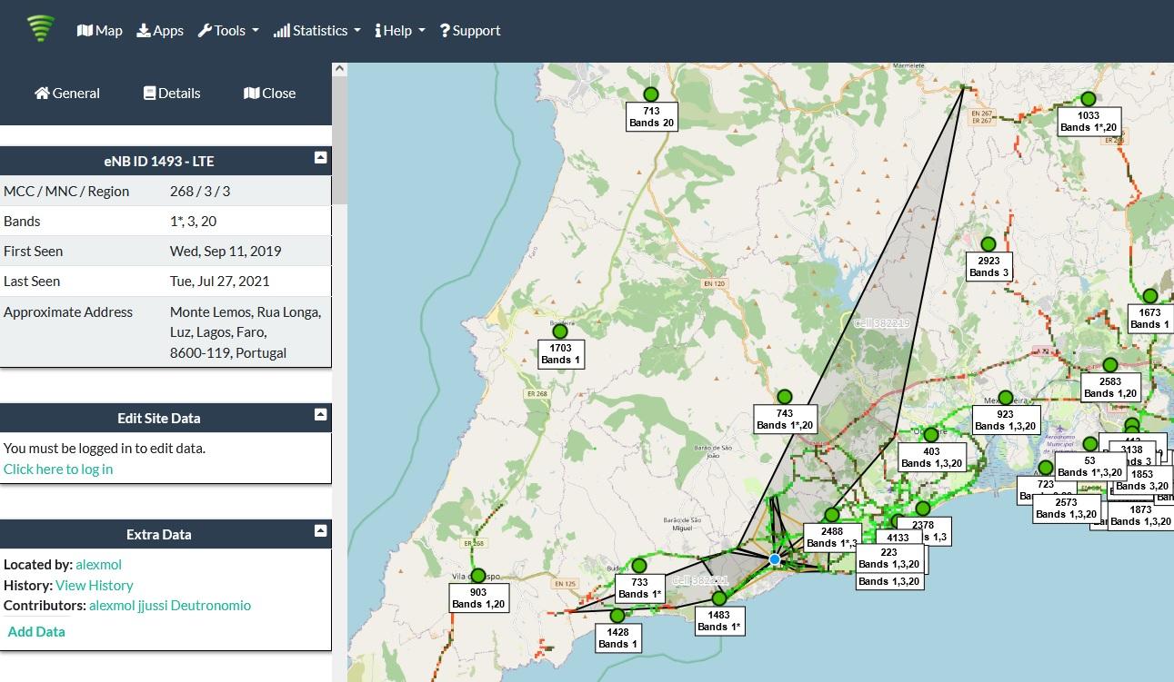The width and height of the screenshot is (1174, 682).
Task: Expand the Statistics dropdown menu
Action: click(x=317, y=30)
